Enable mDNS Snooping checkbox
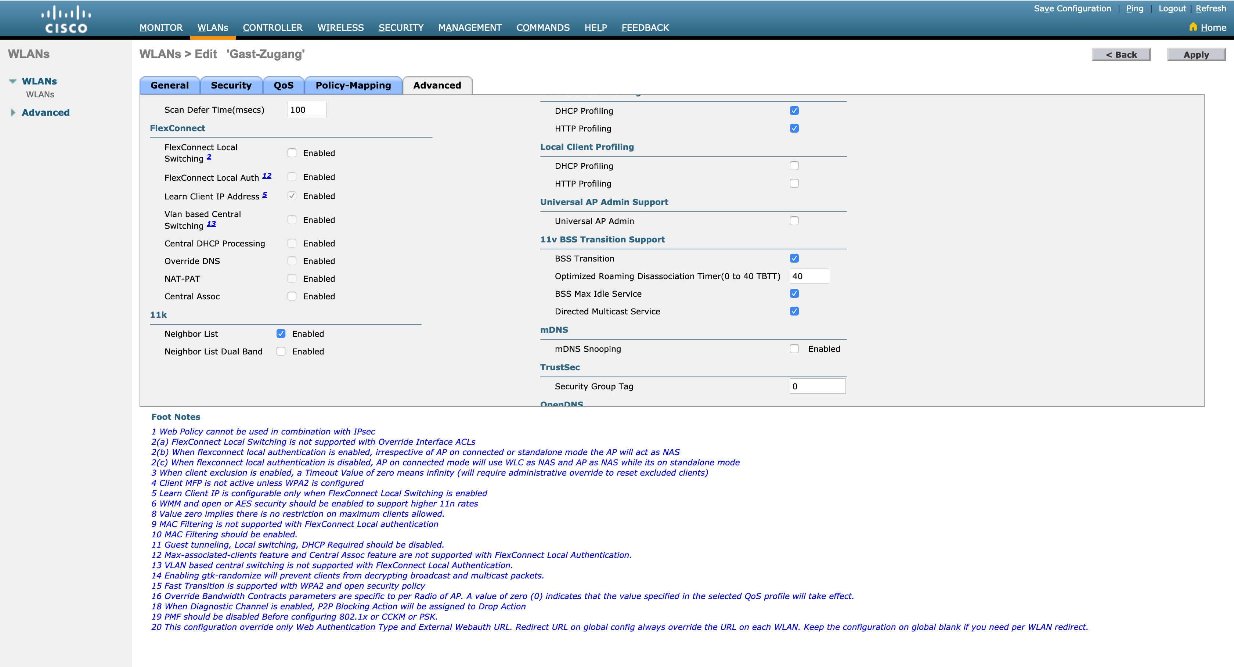 (794, 349)
